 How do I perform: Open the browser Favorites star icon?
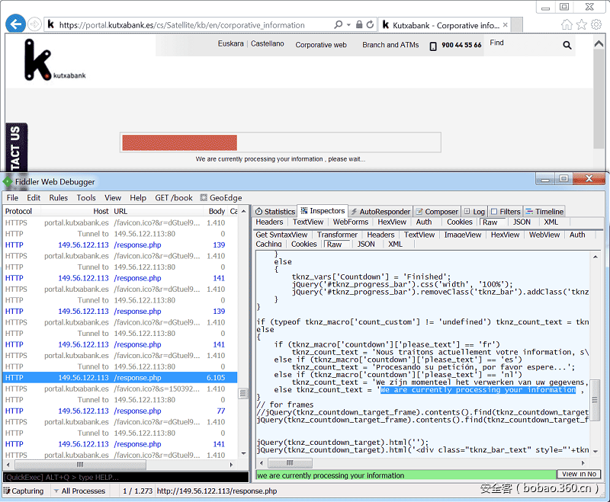click(x=582, y=24)
